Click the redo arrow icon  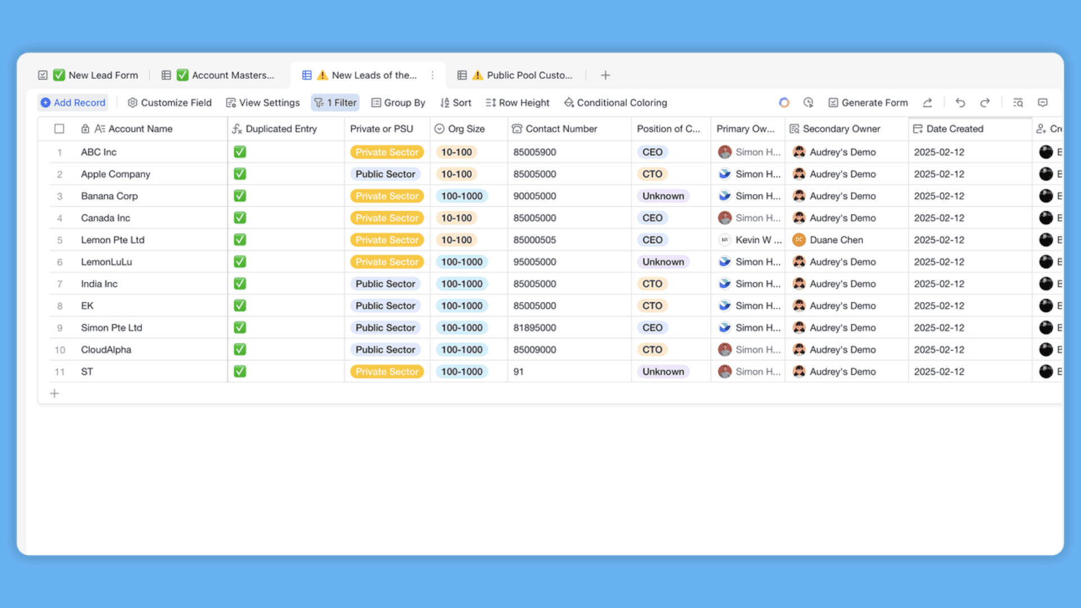tap(985, 102)
